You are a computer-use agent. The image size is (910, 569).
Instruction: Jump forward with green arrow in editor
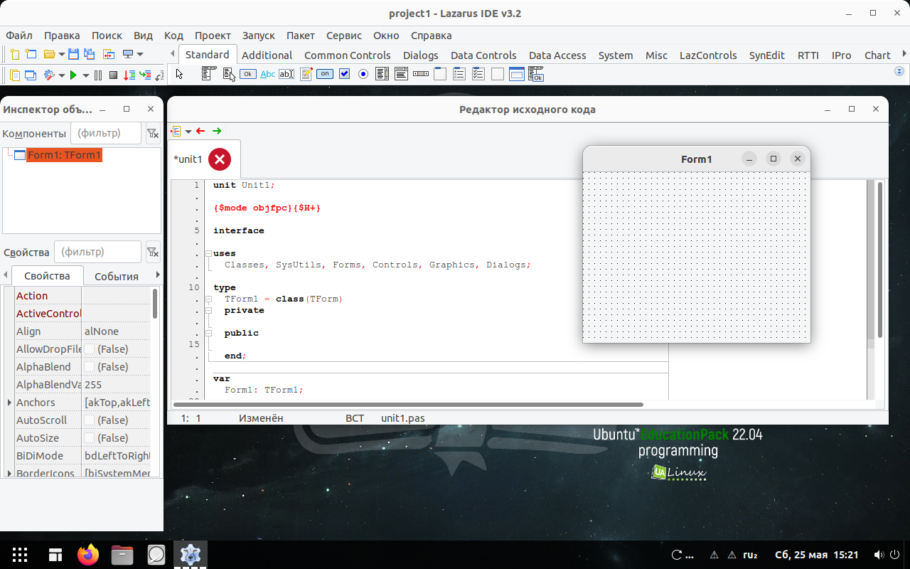pos(217,131)
